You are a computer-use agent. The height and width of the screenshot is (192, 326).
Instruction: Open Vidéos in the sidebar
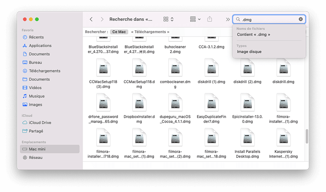tap(50, 88)
